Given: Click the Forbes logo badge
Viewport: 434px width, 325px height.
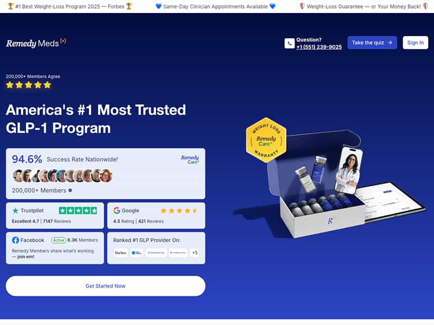Looking at the screenshot, I should [x=120, y=252].
